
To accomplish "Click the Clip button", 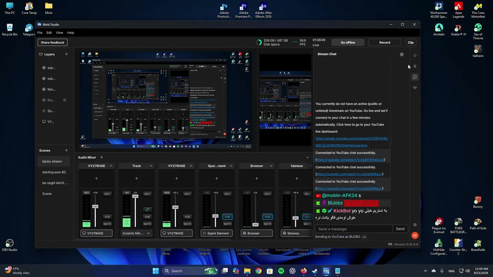I will pos(411,42).
